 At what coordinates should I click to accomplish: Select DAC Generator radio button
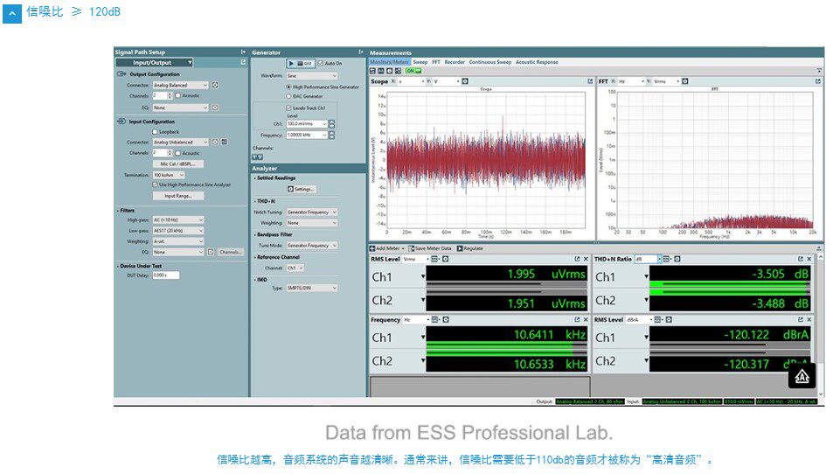click(288, 96)
